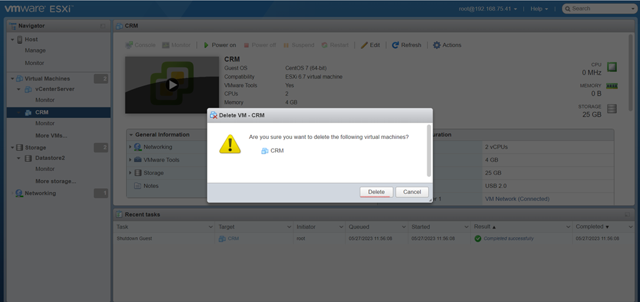Play the CRM console thumbnail

click(x=173, y=85)
